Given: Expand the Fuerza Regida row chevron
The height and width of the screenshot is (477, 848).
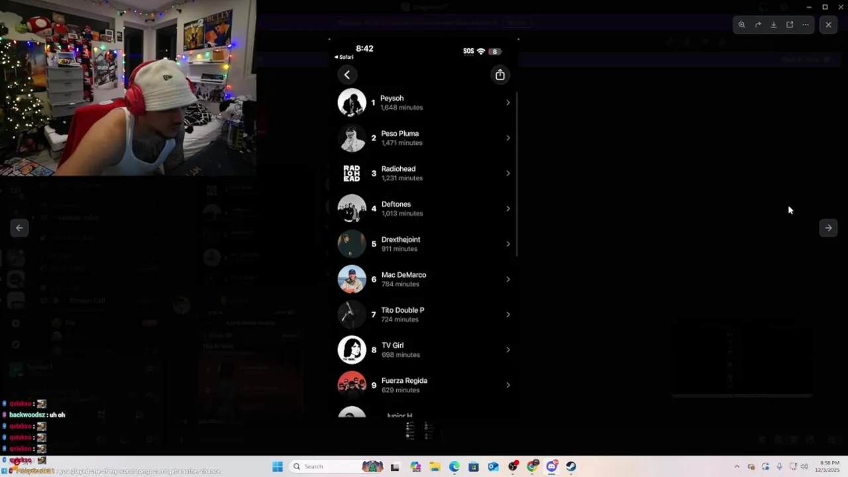Looking at the screenshot, I should (x=508, y=385).
